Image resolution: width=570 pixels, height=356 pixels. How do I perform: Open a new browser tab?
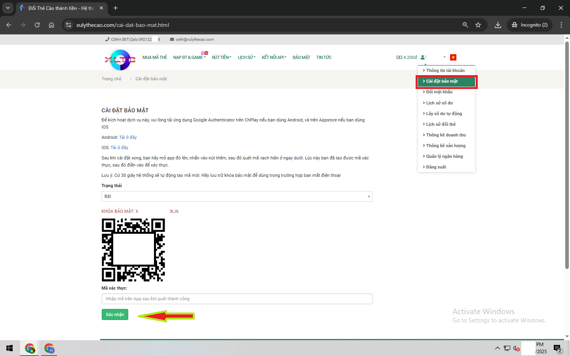pos(116,8)
